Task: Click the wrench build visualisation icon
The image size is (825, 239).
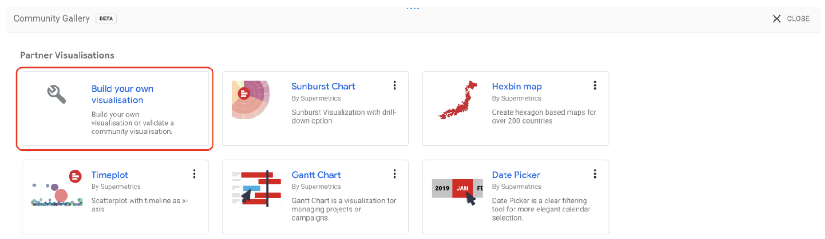Action: [57, 94]
